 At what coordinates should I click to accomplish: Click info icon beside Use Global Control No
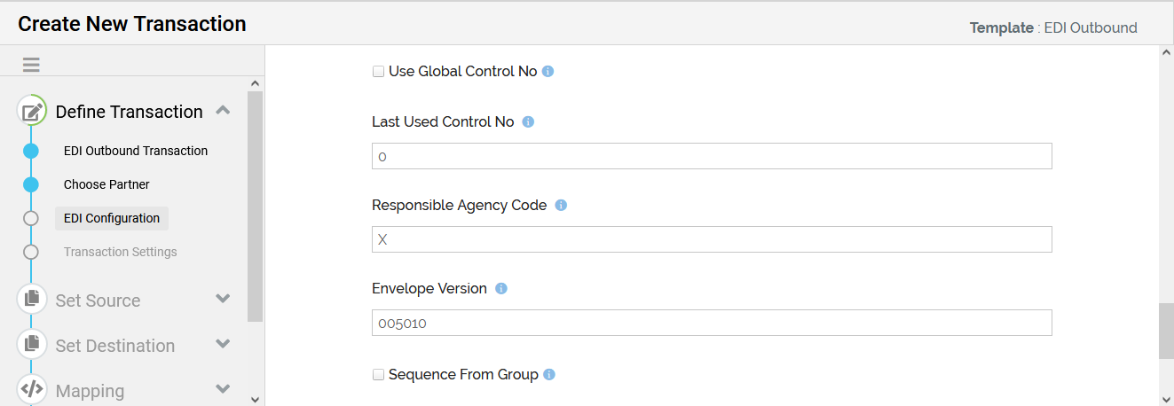click(x=548, y=72)
